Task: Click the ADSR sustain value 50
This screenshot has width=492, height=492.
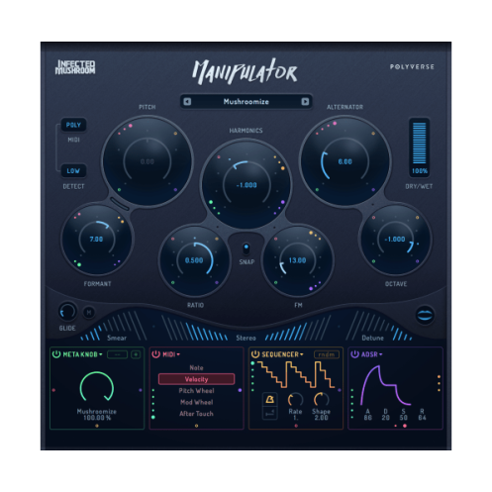Action: [x=404, y=418]
